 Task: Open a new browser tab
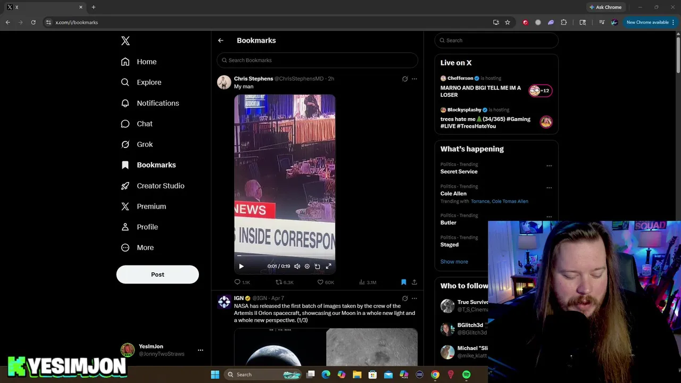click(x=94, y=7)
